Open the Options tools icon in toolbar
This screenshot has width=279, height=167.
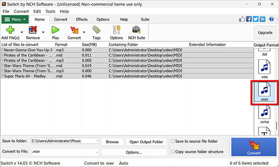pos(116,30)
